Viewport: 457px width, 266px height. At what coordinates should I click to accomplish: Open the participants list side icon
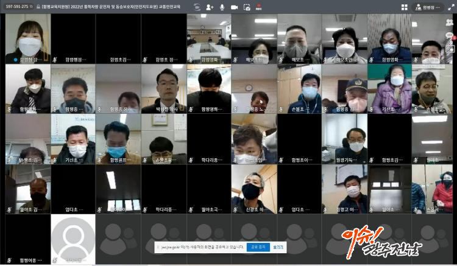(x=450, y=23)
